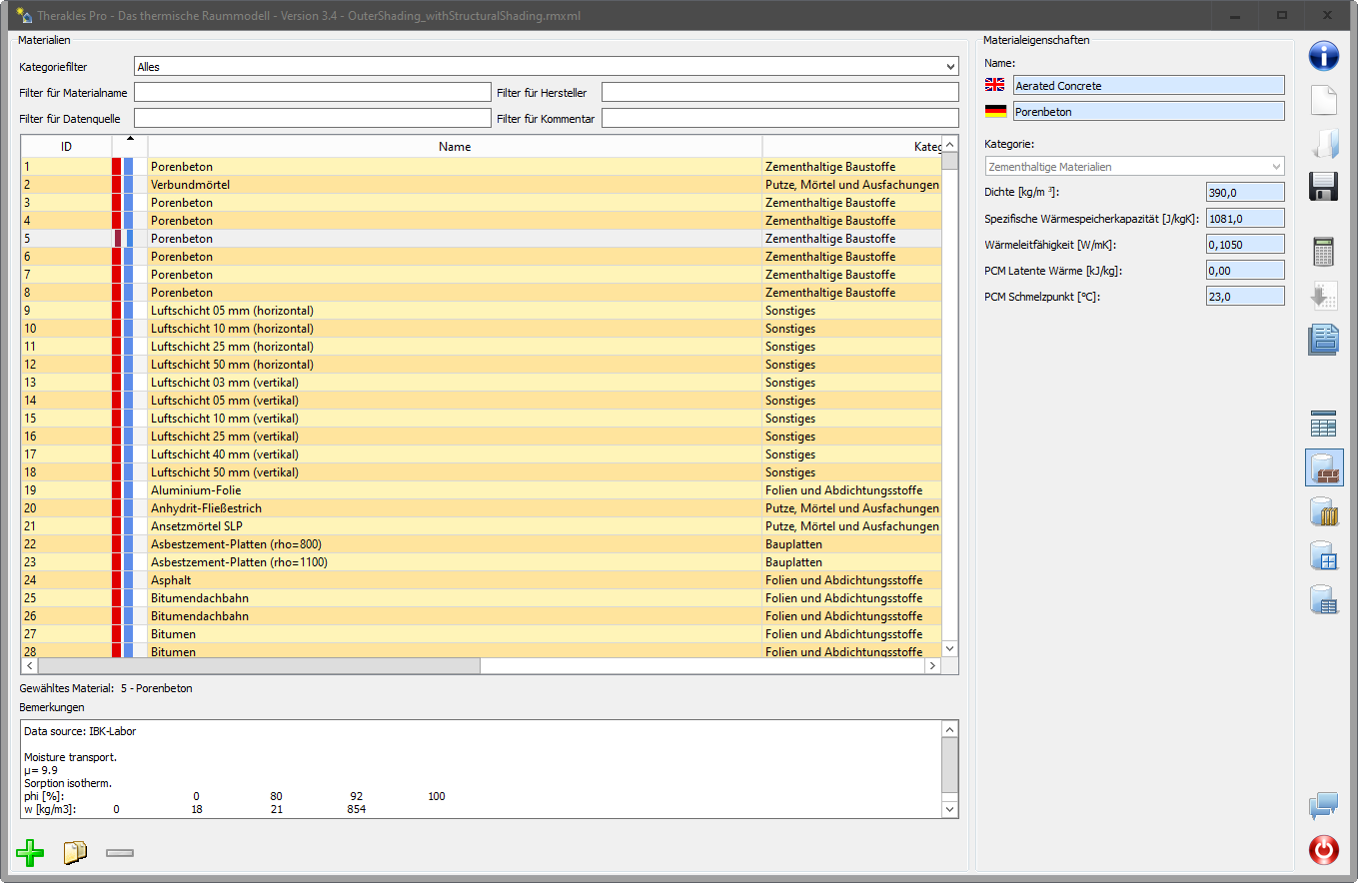Click the materials table horizontal scrollbar
Screen dimensions: 1358x883
pos(481,665)
